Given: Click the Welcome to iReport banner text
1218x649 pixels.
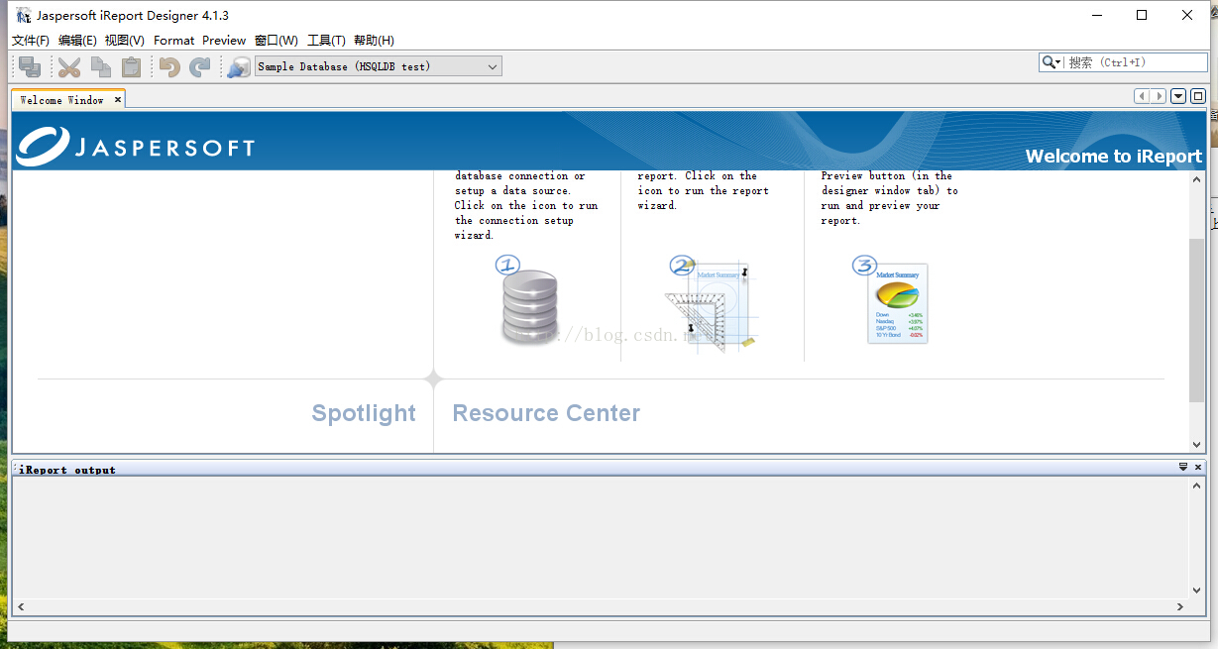Looking at the screenshot, I should 1114,156.
